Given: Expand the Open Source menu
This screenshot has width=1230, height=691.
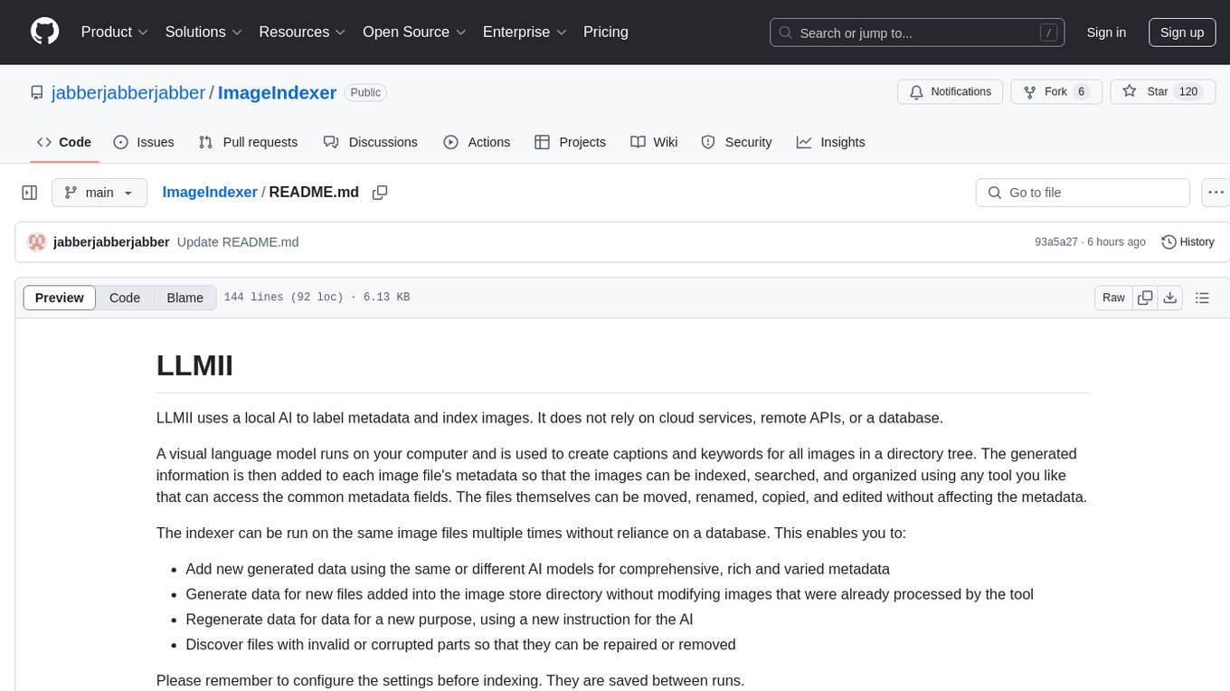Looking at the screenshot, I should coord(414,32).
